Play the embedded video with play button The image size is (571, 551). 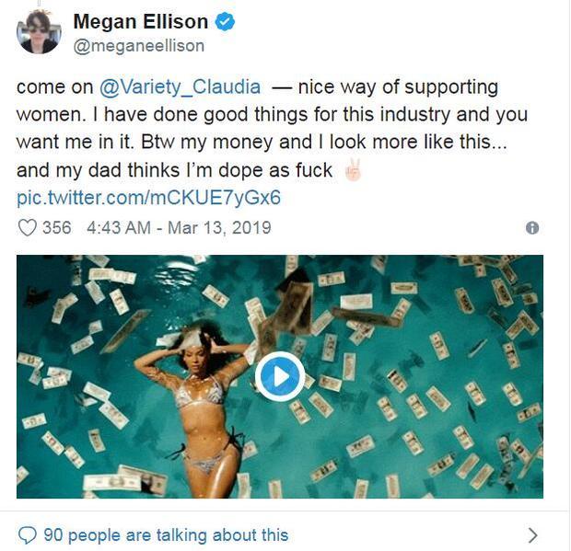279,377
